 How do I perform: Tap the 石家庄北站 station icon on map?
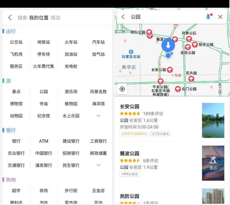coord(131,52)
